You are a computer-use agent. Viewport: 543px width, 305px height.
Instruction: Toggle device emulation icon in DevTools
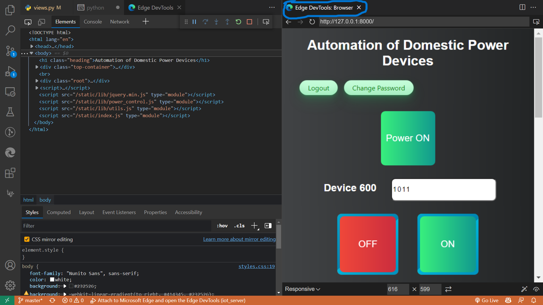(x=42, y=22)
